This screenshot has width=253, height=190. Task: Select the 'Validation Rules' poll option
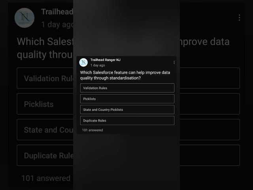(x=127, y=88)
